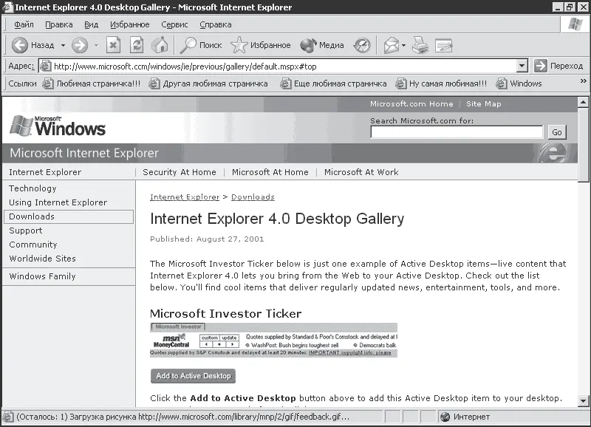Select Community in the left sidebar

[x=33, y=245]
